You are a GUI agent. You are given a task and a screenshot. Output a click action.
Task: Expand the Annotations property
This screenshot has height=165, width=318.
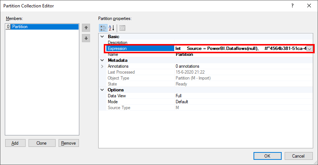[x=103, y=66]
